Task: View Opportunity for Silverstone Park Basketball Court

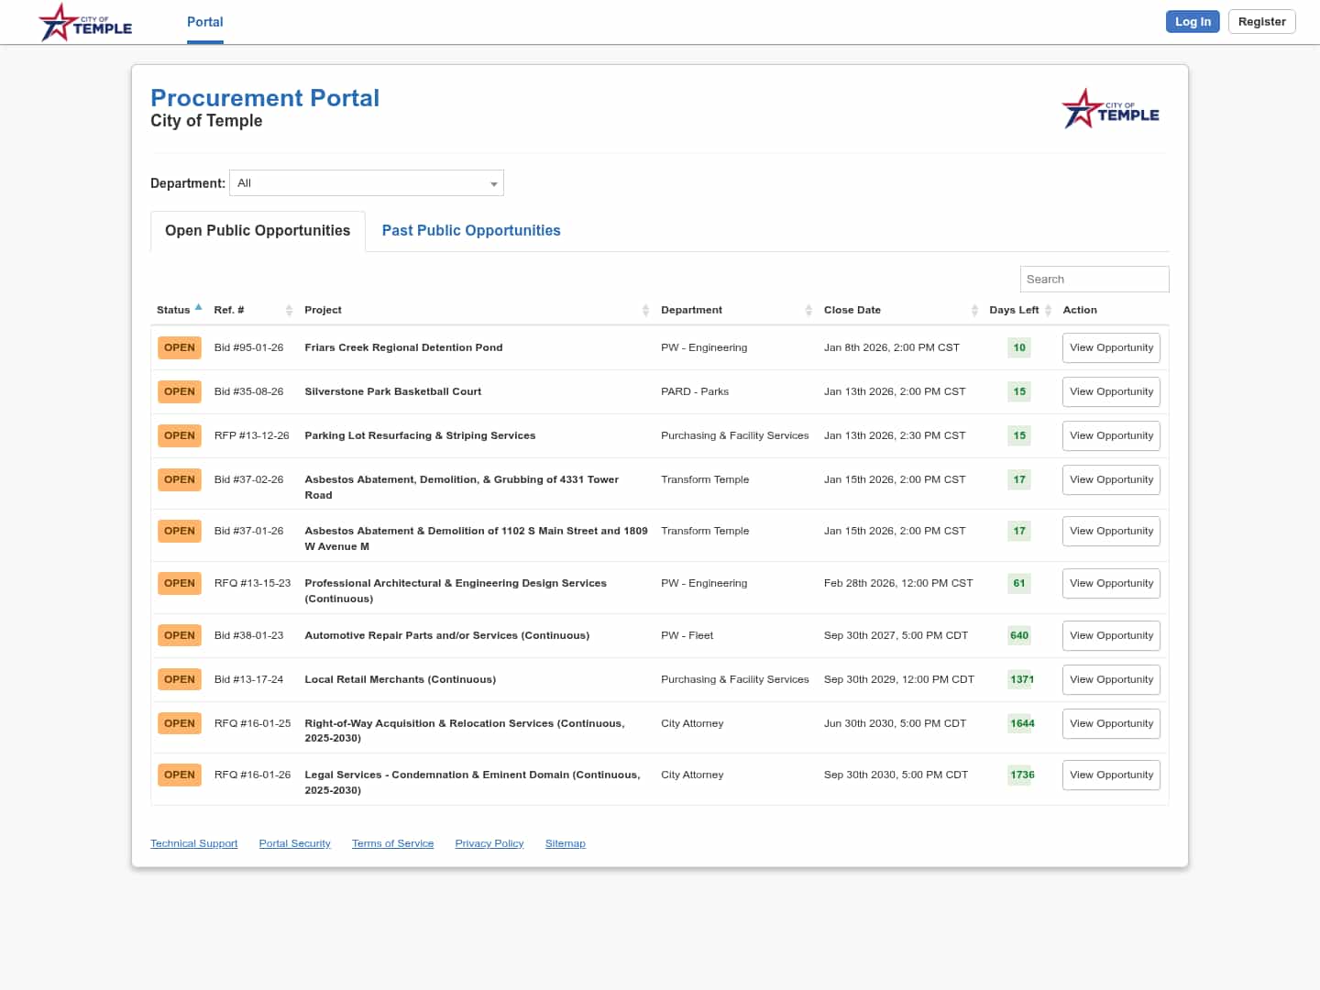Action: pyautogui.click(x=1111, y=392)
